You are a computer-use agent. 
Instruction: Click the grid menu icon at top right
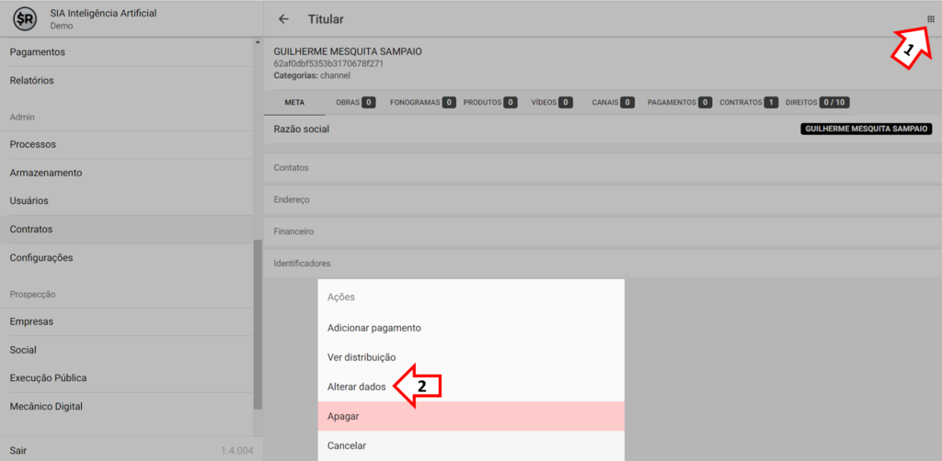coord(930,19)
